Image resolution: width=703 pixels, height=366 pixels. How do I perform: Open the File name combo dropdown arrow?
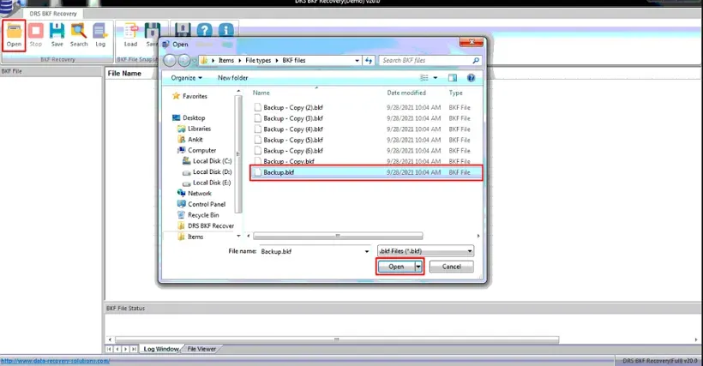367,251
